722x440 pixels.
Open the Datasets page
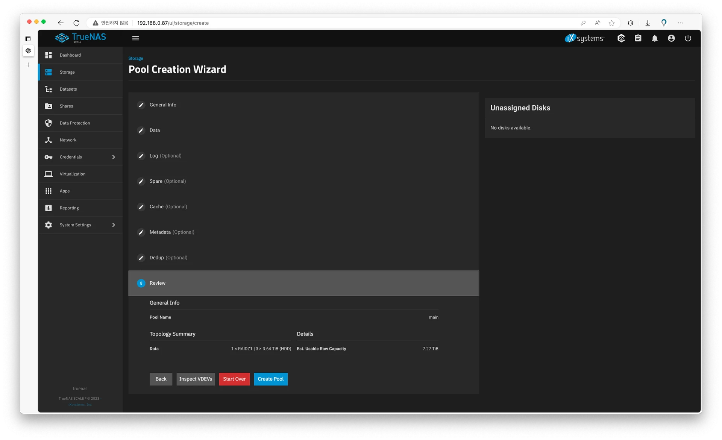[x=68, y=89]
